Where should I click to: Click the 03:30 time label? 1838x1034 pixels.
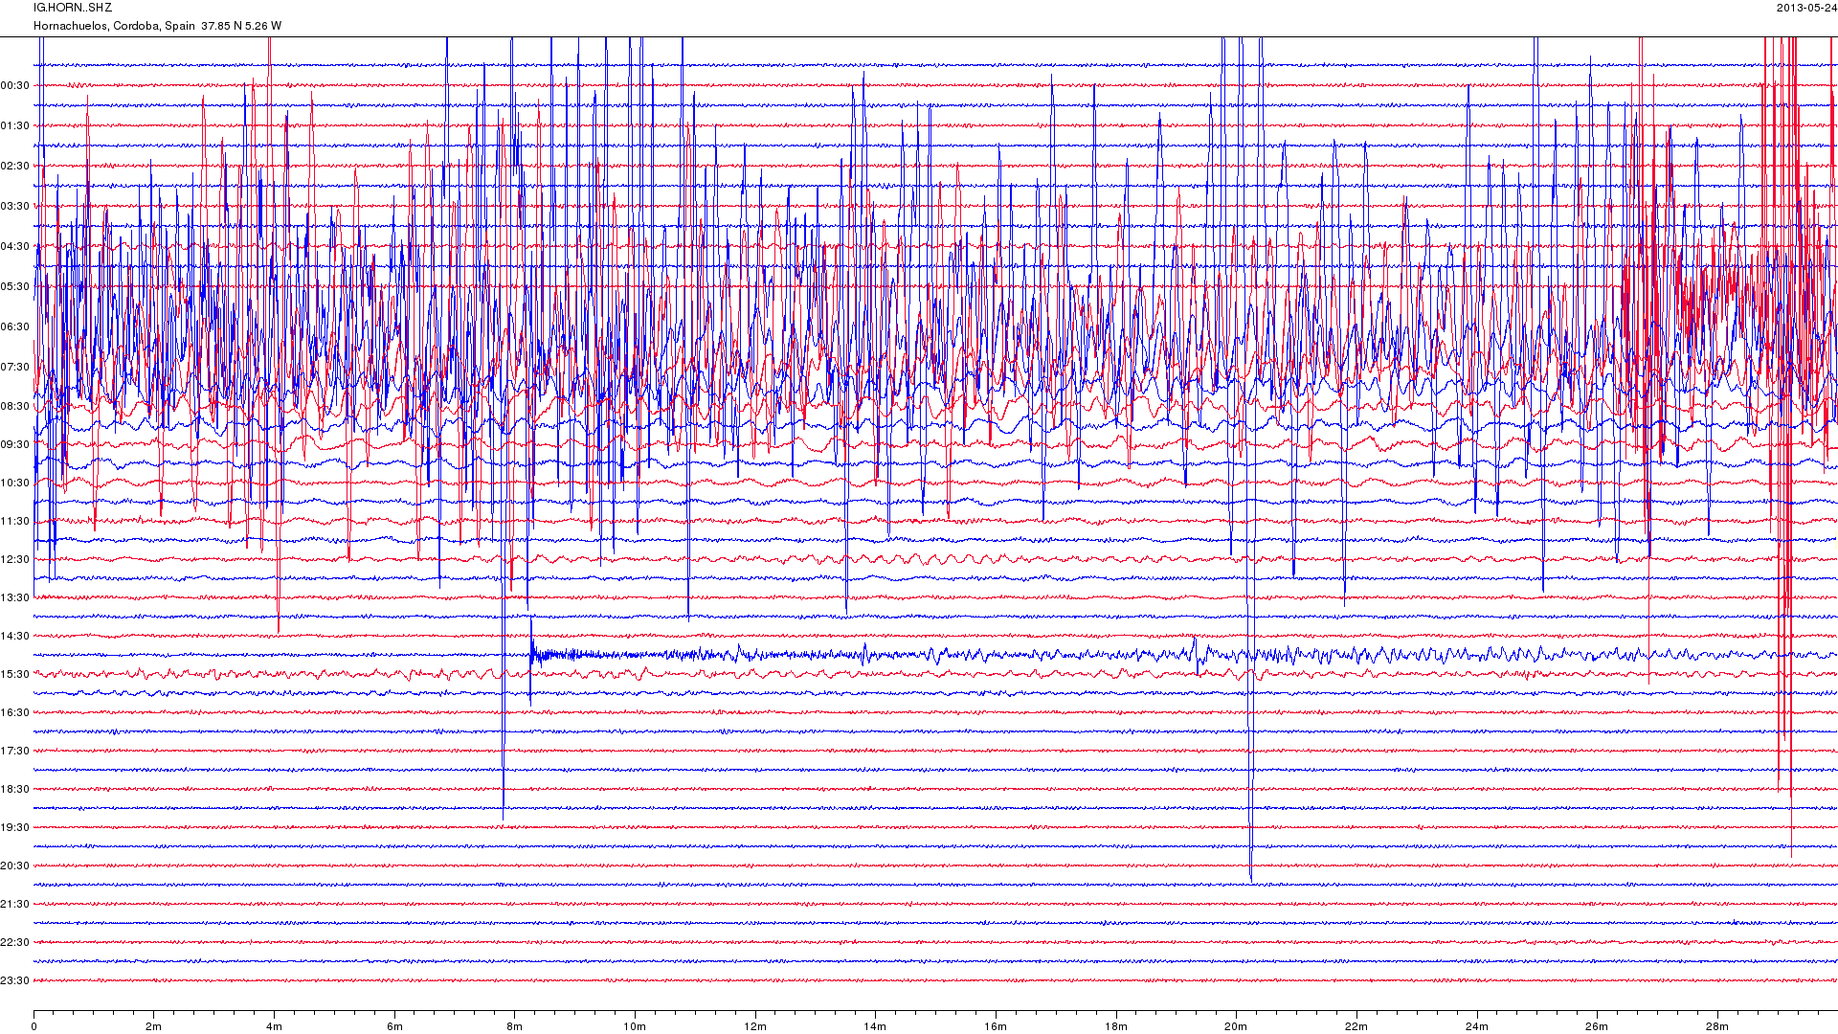15,207
